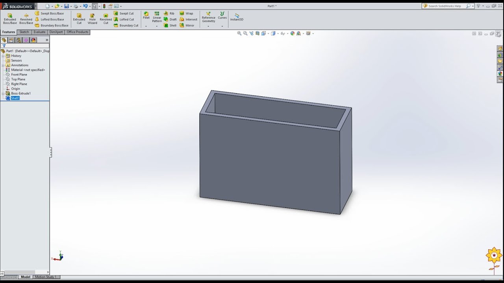Click the Zoom to Fit icon
The width and height of the screenshot is (504, 283).
pyautogui.click(x=239, y=33)
